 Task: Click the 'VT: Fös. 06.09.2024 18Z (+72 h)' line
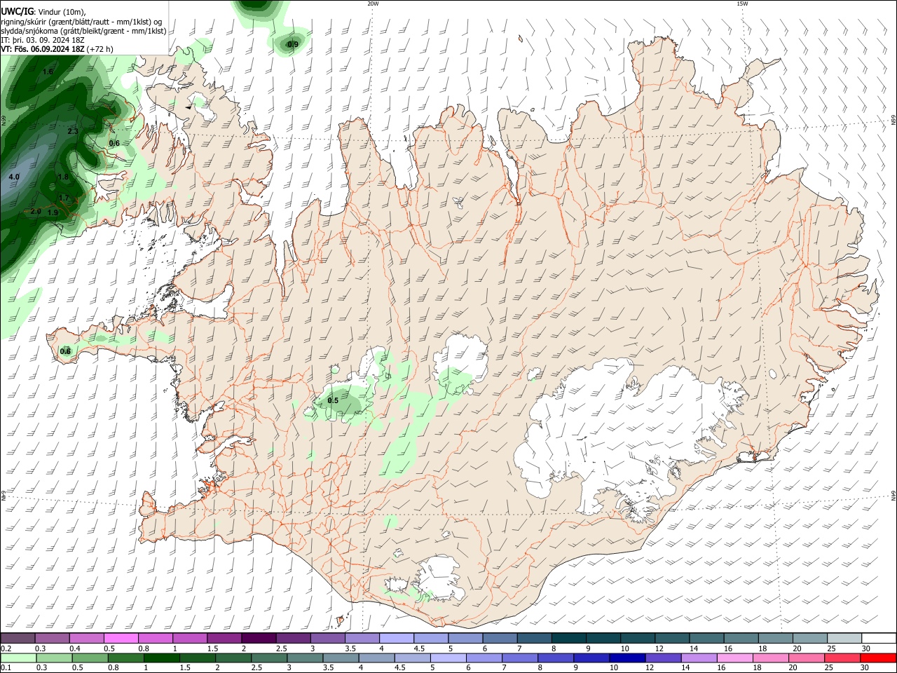pos(57,49)
